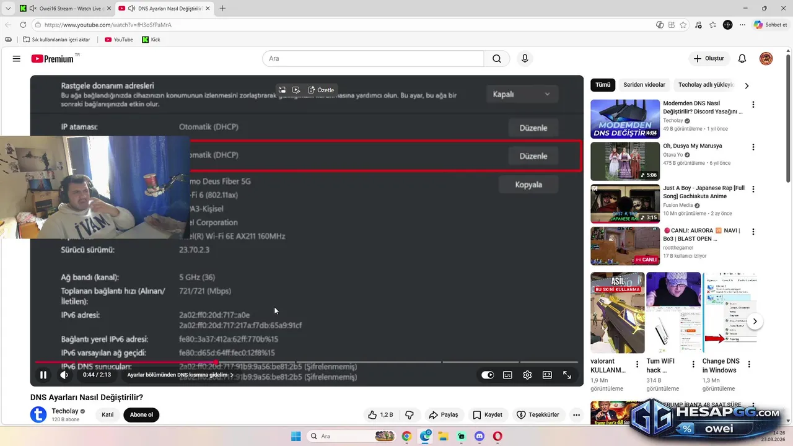Mute the video volume
The height and width of the screenshot is (446, 793).
point(64,375)
